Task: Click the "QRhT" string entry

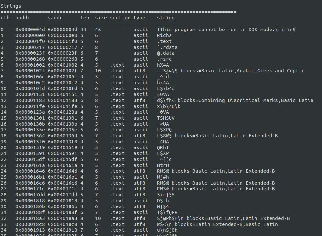Action: (163, 147)
